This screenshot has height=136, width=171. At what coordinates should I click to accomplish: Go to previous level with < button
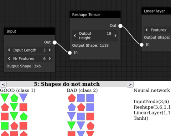click(x=3, y=84)
